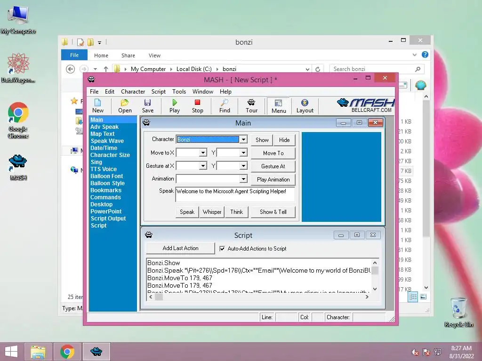Stop script playback with red Stop icon
Image resolution: width=482 pixels, height=361 pixels.
pos(197,106)
